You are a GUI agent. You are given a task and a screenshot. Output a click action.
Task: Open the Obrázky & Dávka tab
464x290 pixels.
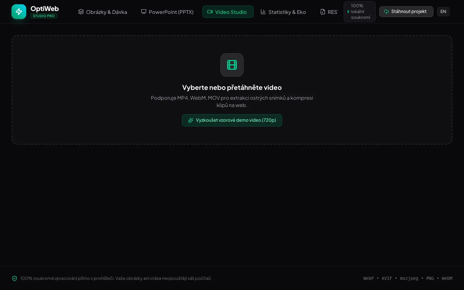(x=103, y=12)
